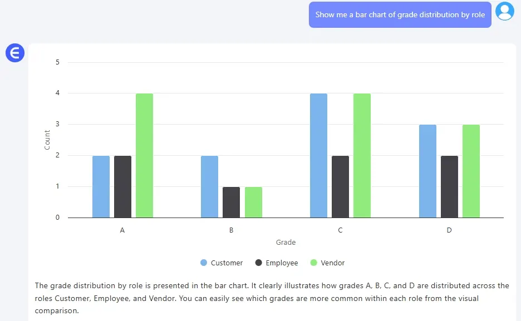Viewport: 521px width, 321px height.
Task: Toggle the Vendor legend entry
Action: [x=333, y=263]
